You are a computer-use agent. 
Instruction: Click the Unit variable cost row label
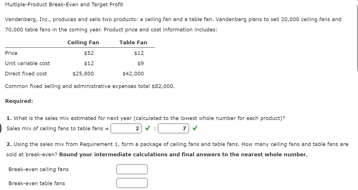point(27,63)
